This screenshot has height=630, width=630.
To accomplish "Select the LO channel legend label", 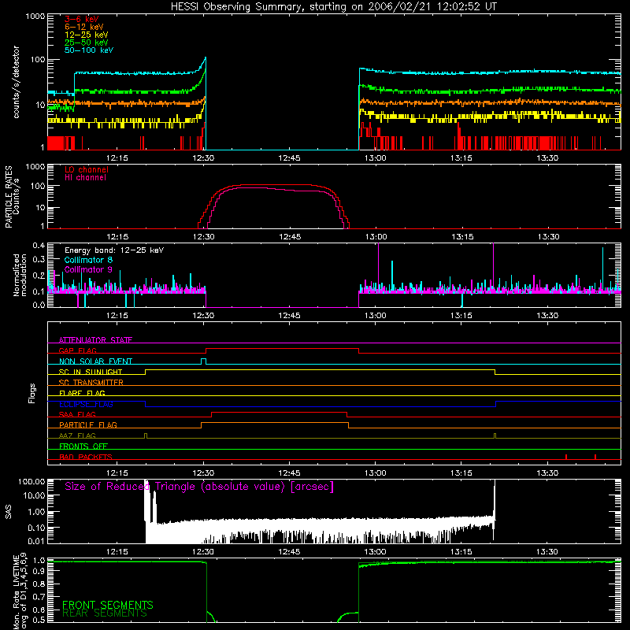I will point(87,169).
